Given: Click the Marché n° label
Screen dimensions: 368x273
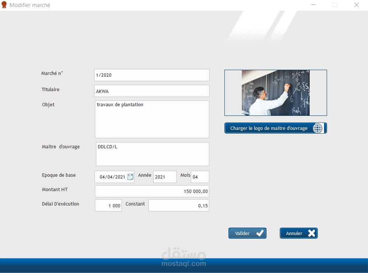Looking at the screenshot, I should click(52, 73).
